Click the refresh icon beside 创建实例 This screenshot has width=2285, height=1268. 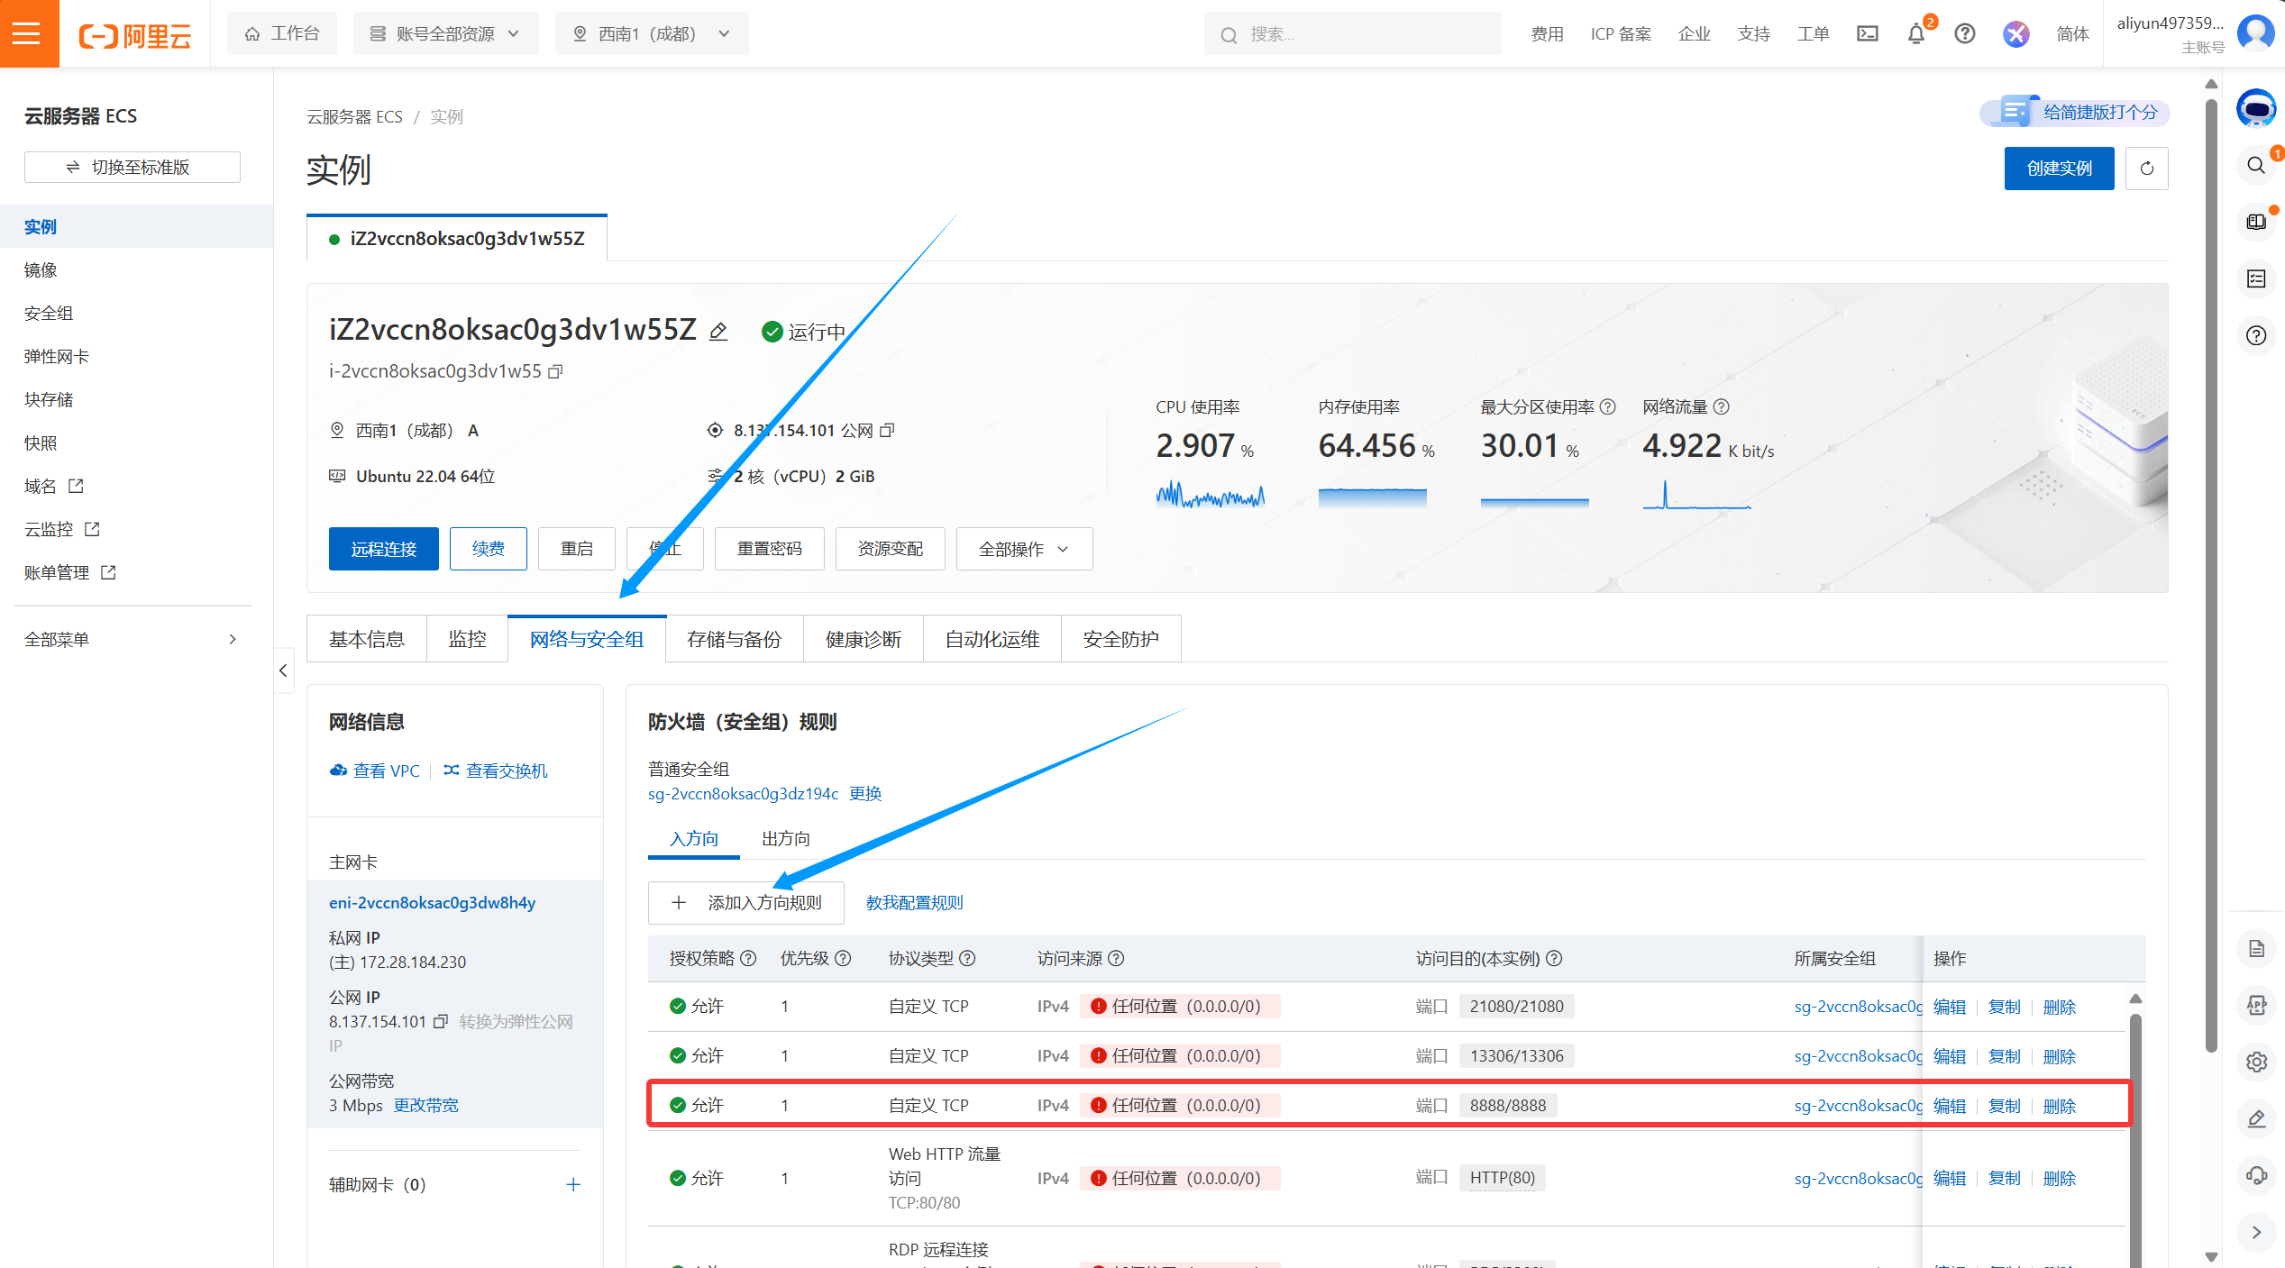[2146, 169]
